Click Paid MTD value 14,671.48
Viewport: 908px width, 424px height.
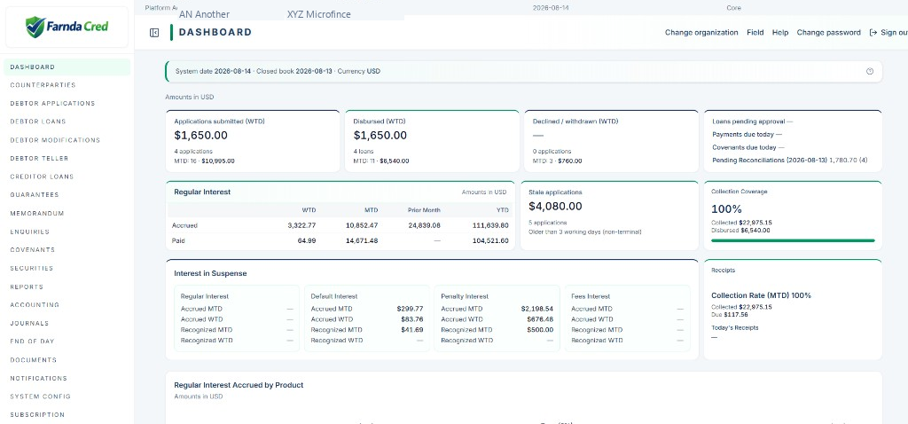click(x=362, y=240)
